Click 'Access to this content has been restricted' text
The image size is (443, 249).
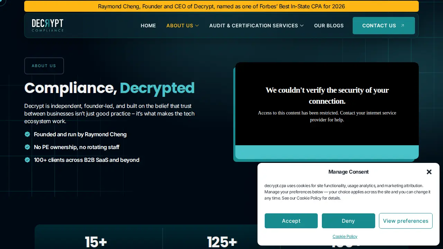pos(327,116)
